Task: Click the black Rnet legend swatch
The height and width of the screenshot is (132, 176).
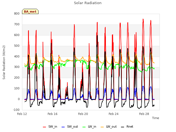Action: [x=123, y=127]
